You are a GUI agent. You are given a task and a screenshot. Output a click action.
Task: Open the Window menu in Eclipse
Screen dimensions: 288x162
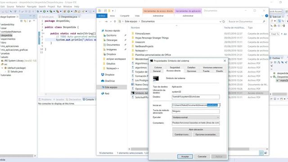[67, 6]
